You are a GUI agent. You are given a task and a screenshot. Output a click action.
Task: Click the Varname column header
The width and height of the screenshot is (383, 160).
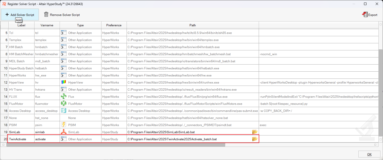point(47,25)
